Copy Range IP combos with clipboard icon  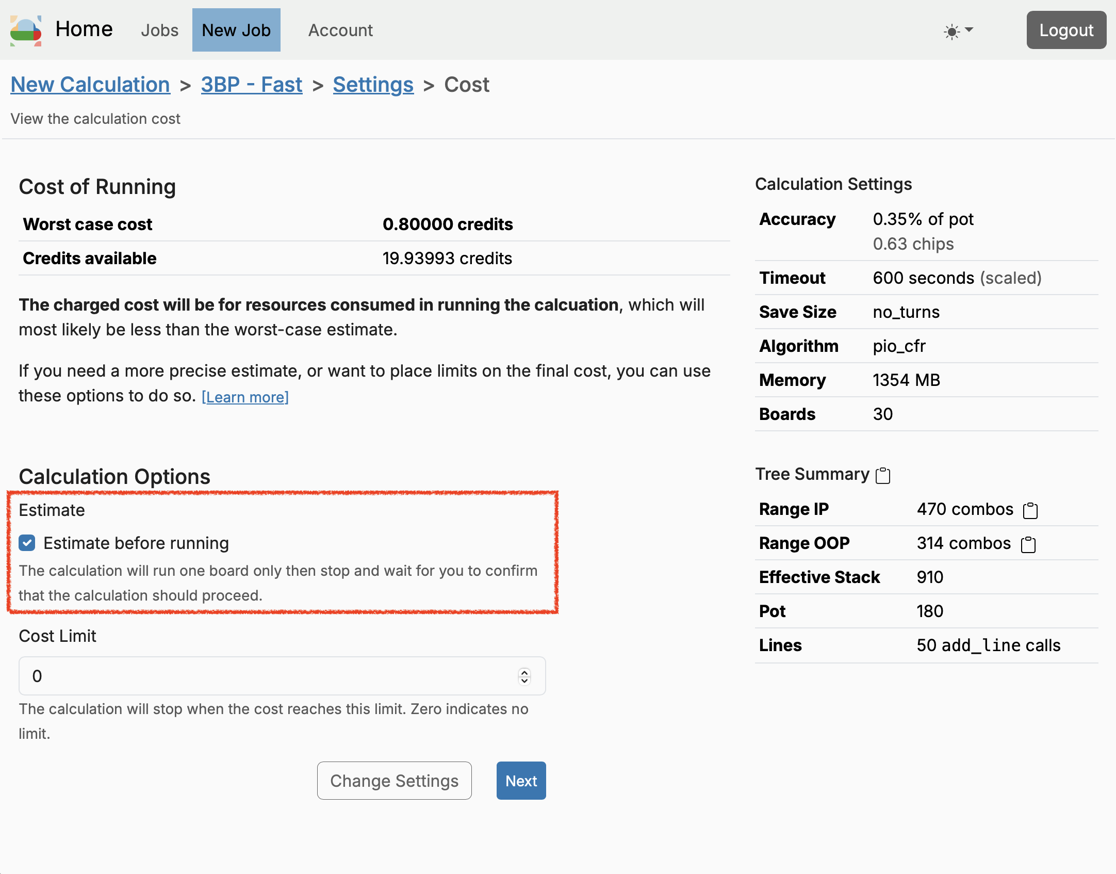tap(1030, 510)
